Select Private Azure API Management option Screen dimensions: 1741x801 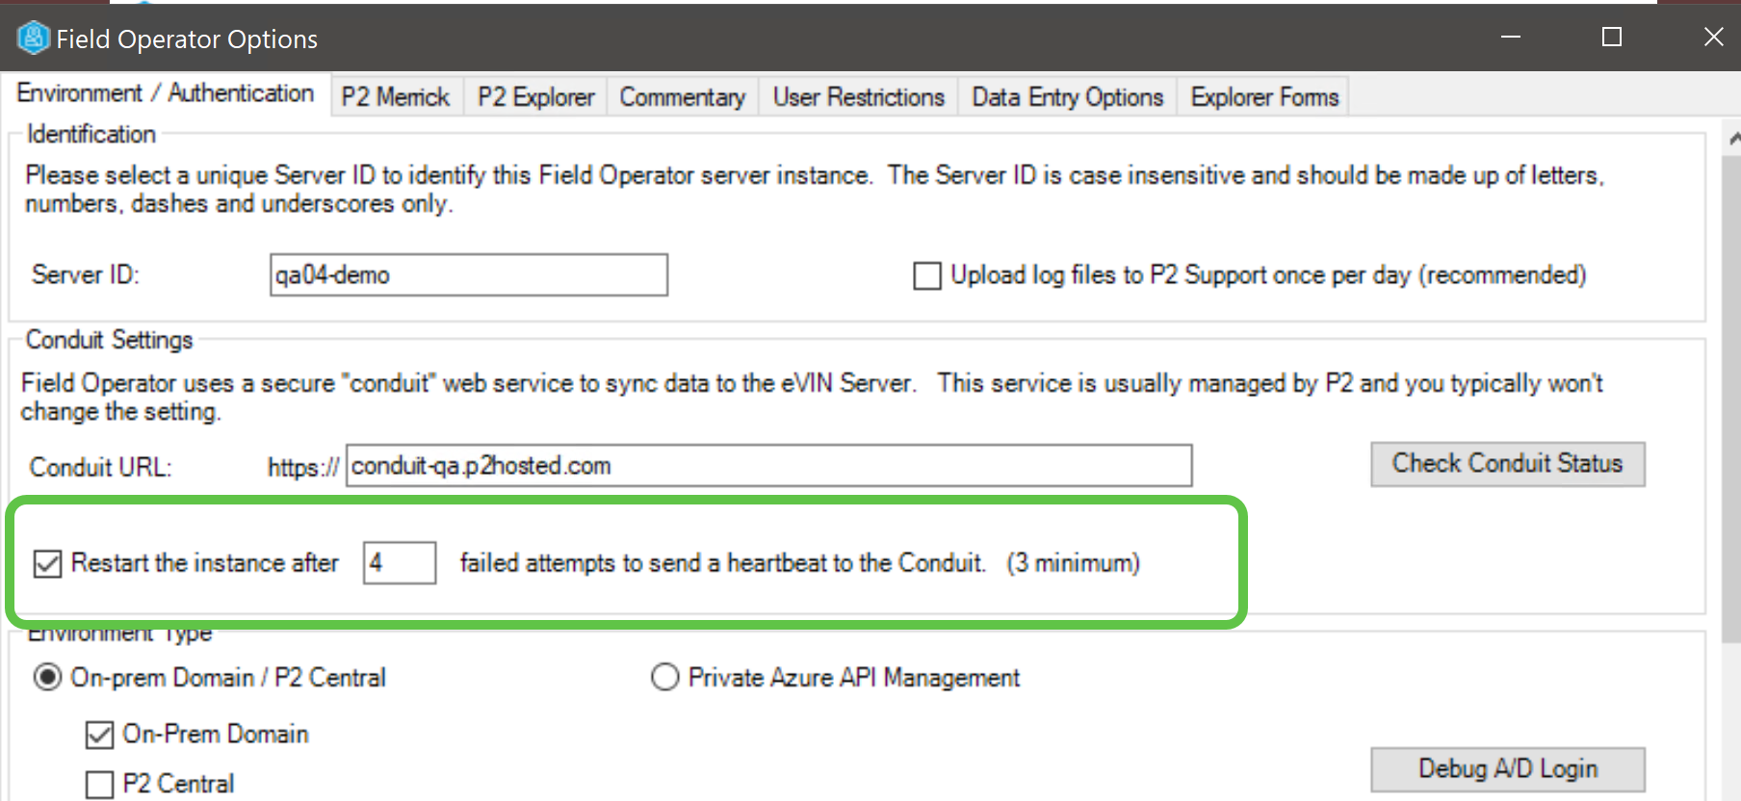coord(665,678)
